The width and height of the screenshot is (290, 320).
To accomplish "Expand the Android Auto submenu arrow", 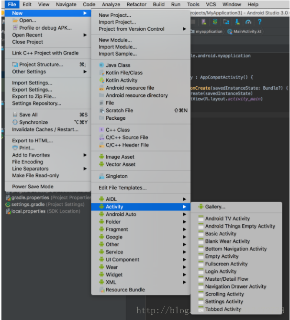I will (184, 214).
